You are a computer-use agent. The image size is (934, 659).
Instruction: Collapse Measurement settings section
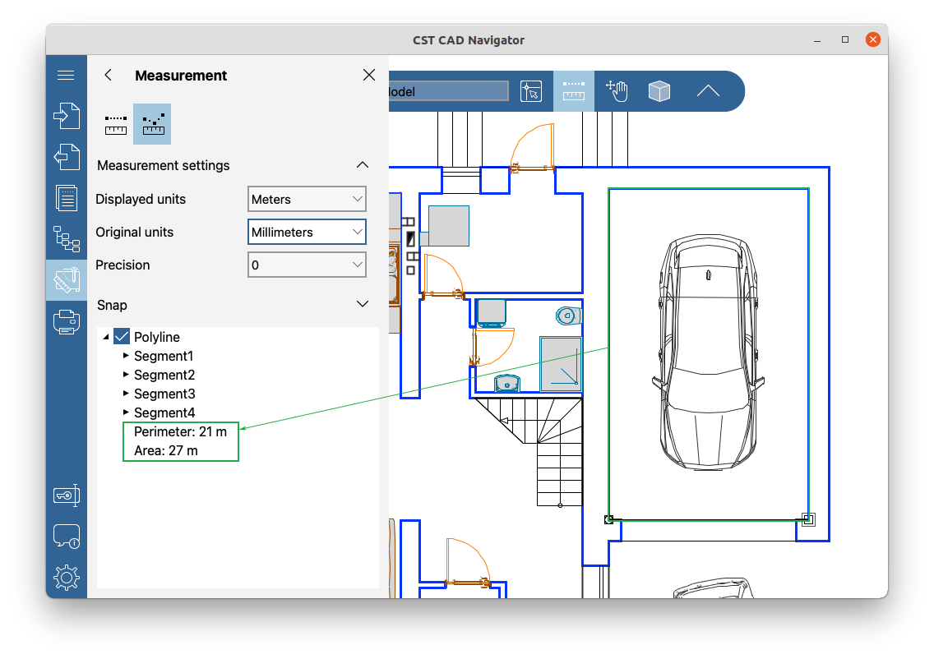click(362, 165)
